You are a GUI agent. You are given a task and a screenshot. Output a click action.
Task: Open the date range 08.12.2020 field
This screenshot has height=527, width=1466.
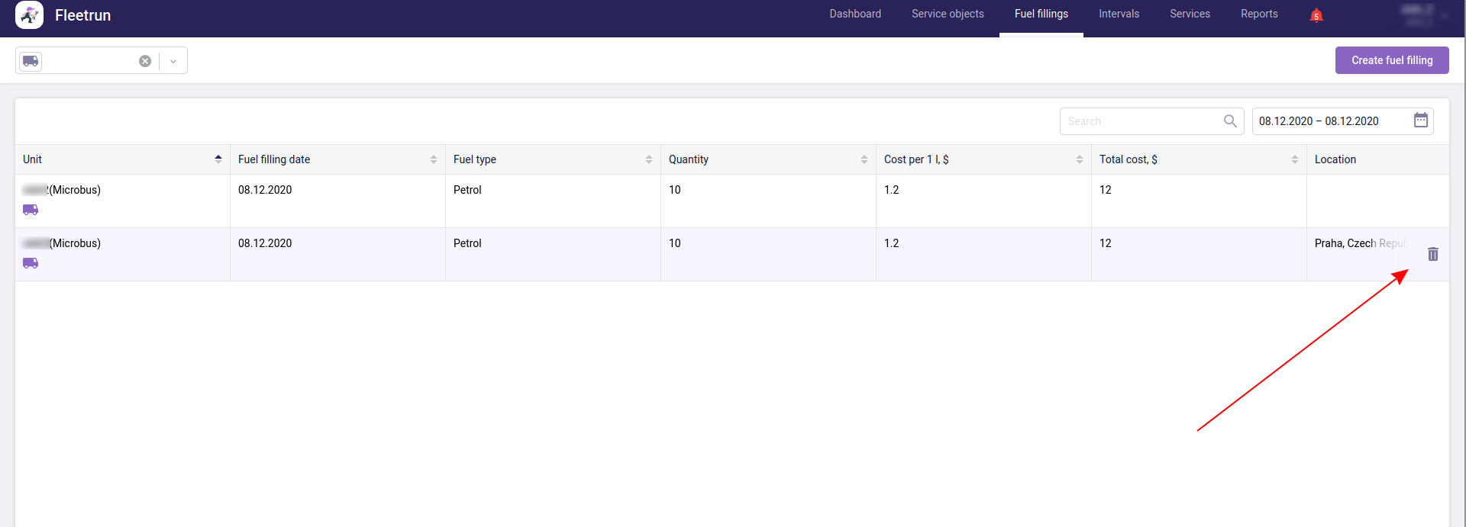pyautogui.click(x=1329, y=121)
